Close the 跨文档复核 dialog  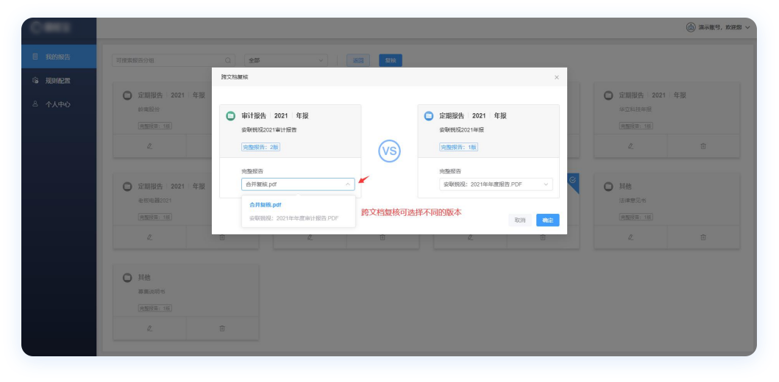(x=556, y=77)
